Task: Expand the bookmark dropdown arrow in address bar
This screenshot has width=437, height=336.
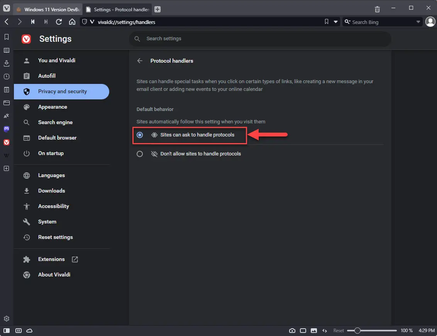Action: click(336, 22)
